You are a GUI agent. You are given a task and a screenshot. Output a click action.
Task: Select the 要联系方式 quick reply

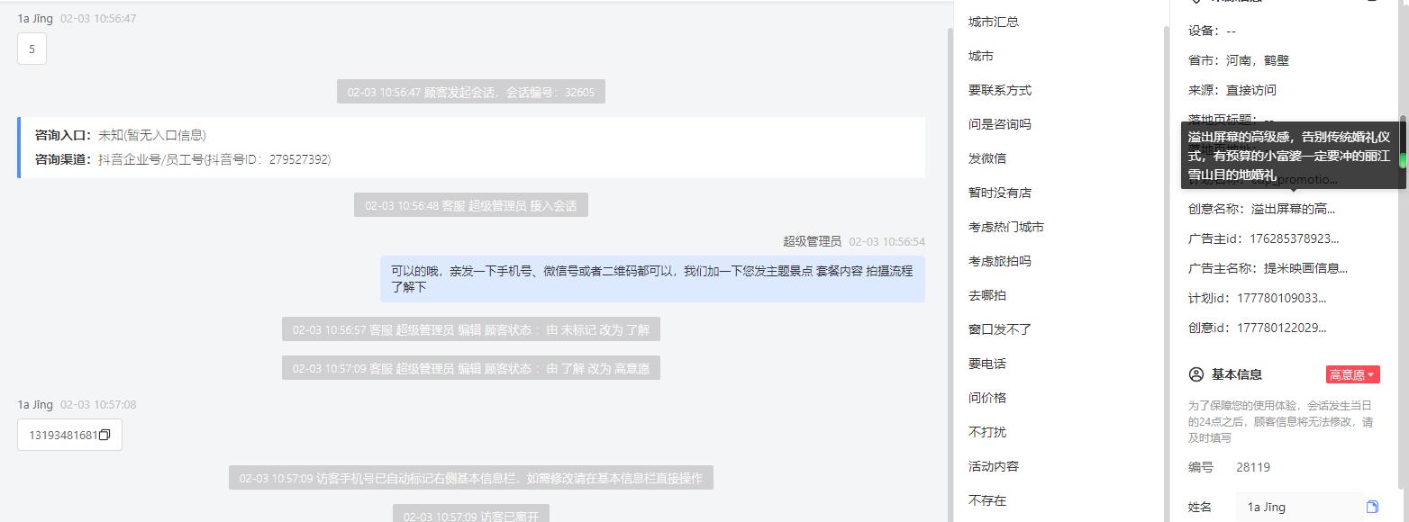click(1000, 90)
